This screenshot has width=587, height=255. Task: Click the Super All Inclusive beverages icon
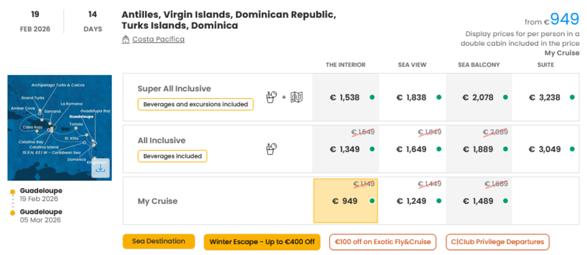click(x=272, y=97)
